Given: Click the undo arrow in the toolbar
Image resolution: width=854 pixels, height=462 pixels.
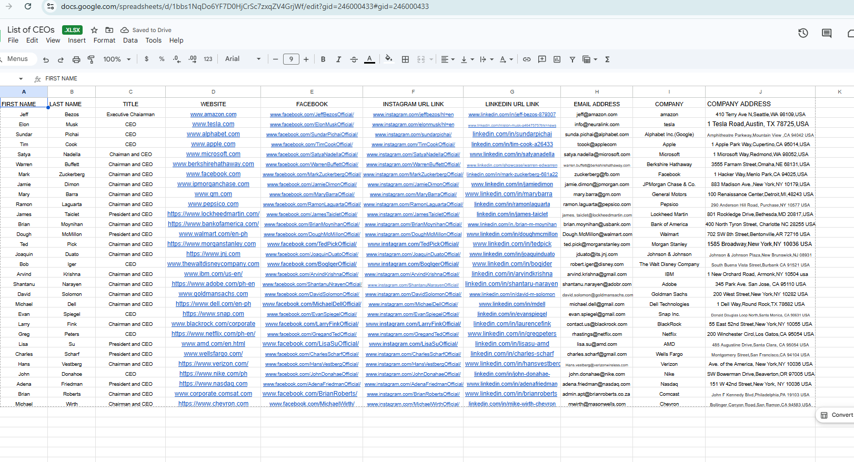Looking at the screenshot, I should pyautogui.click(x=46, y=59).
